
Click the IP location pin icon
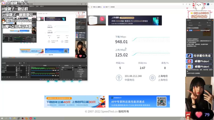(119, 78)
